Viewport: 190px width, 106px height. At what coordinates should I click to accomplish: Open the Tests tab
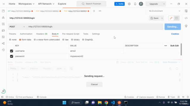tap(86, 34)
